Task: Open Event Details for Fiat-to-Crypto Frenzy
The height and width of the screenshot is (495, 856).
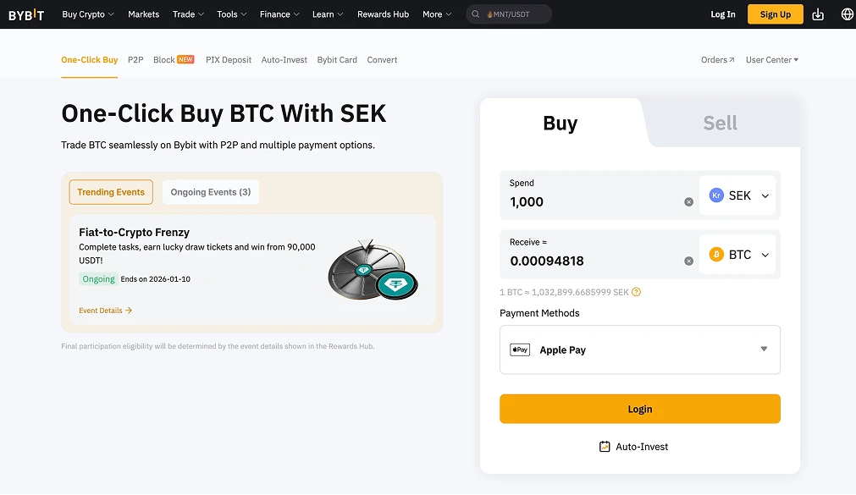Action: [x=105, y=311]
